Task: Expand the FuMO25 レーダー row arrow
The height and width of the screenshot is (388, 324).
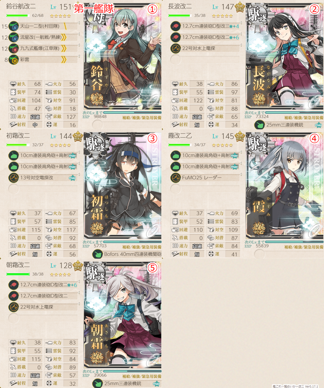Action: click(241, 174)
